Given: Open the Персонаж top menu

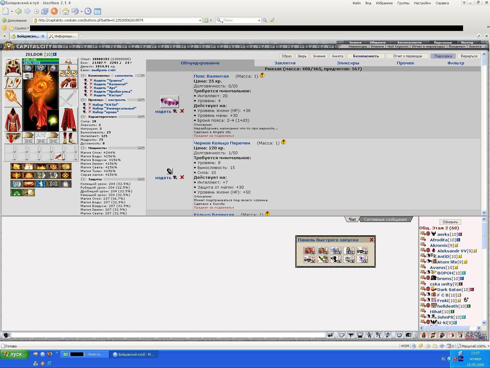Looking at the screenshot, I should point(443,43).
